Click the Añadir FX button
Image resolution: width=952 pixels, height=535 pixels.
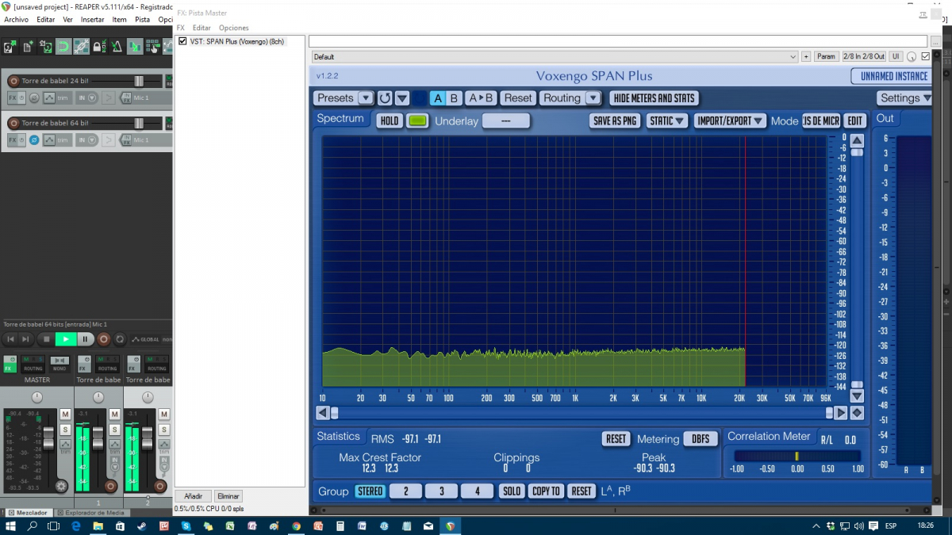click(194, 496)
